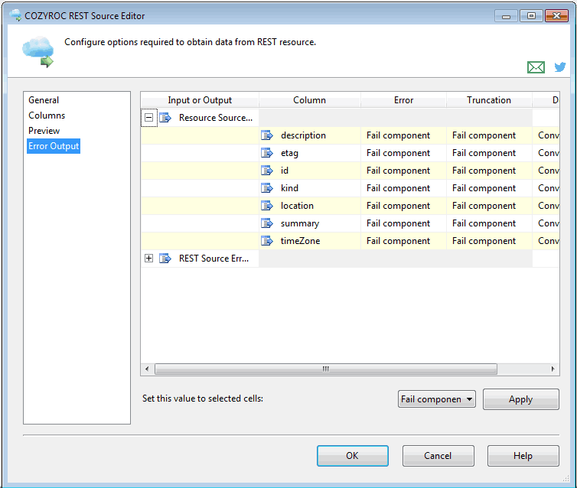Click the icon beside description column
The image size is (577, 488).
[267, 135]
